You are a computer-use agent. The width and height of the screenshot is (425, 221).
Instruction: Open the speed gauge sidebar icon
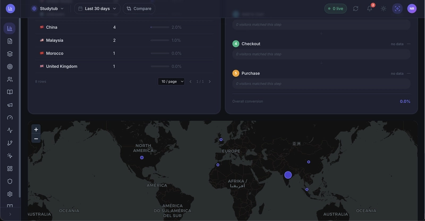point(10,118)
